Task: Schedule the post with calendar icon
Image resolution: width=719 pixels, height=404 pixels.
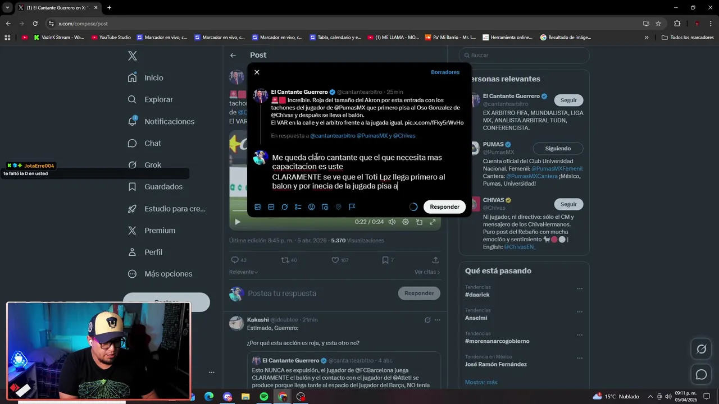Action: 325,207
